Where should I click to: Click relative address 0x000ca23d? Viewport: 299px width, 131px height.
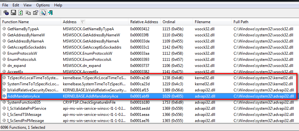[140, 84]
